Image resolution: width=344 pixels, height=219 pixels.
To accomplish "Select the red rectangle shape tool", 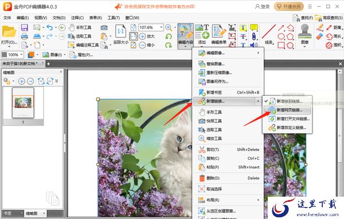I will point(282,45).
